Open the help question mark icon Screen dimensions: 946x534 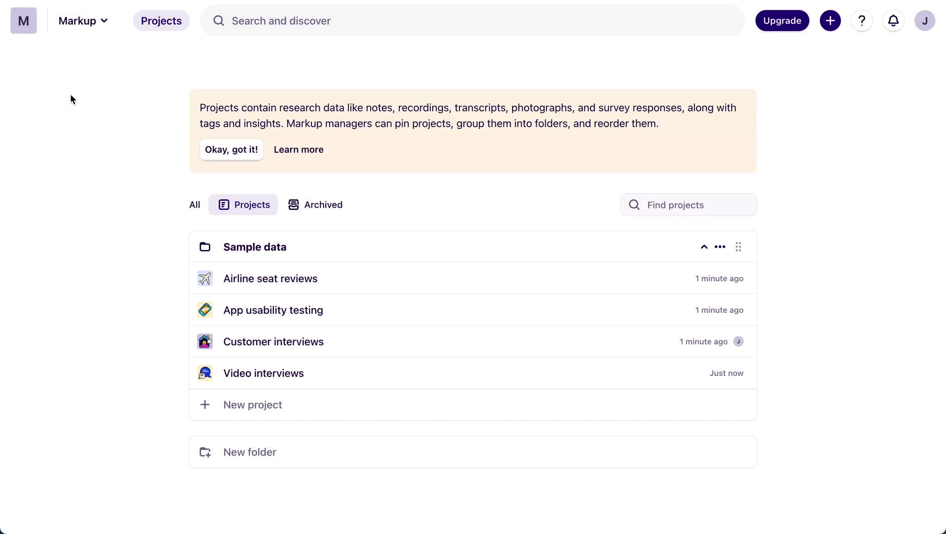(x=862, y=21)
